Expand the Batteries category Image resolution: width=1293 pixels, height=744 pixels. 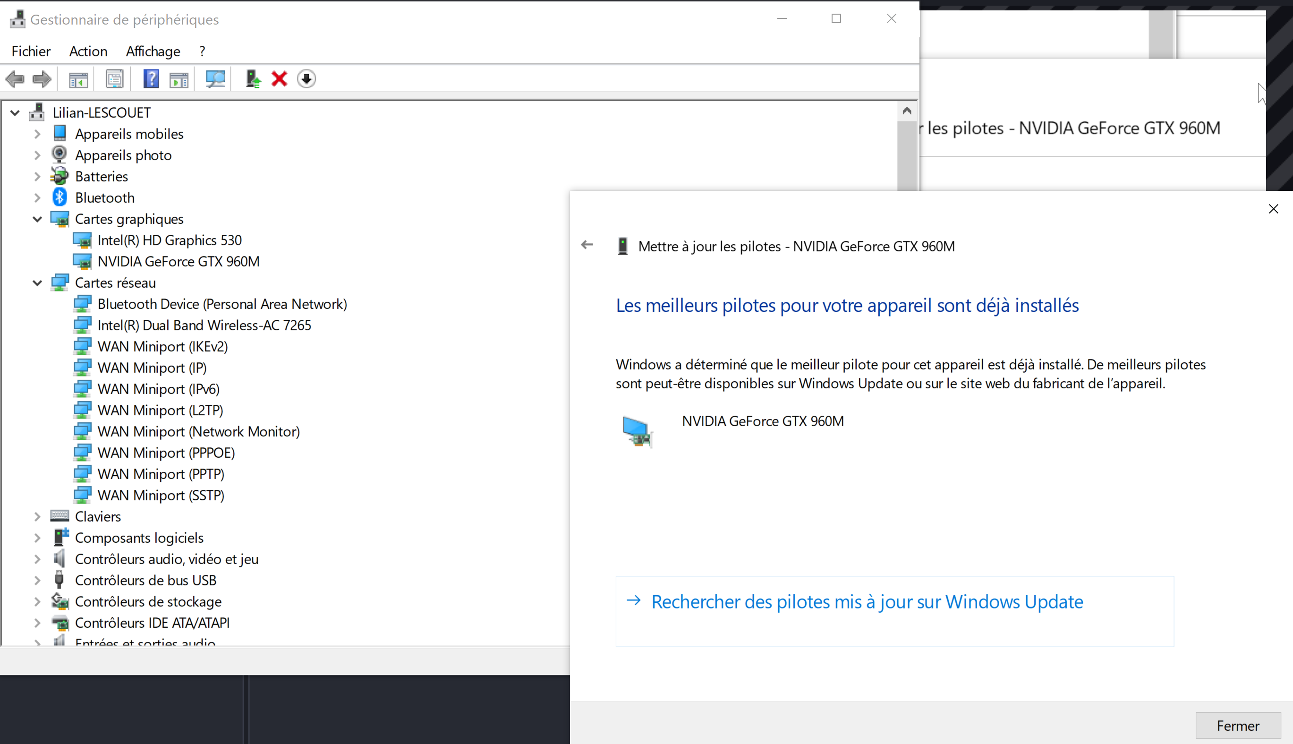37,177
